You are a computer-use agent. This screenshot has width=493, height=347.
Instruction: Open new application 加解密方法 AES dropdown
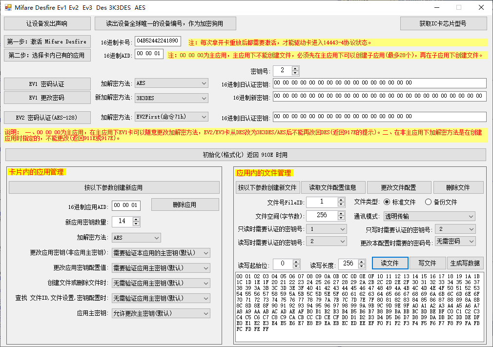pos(137,238)
